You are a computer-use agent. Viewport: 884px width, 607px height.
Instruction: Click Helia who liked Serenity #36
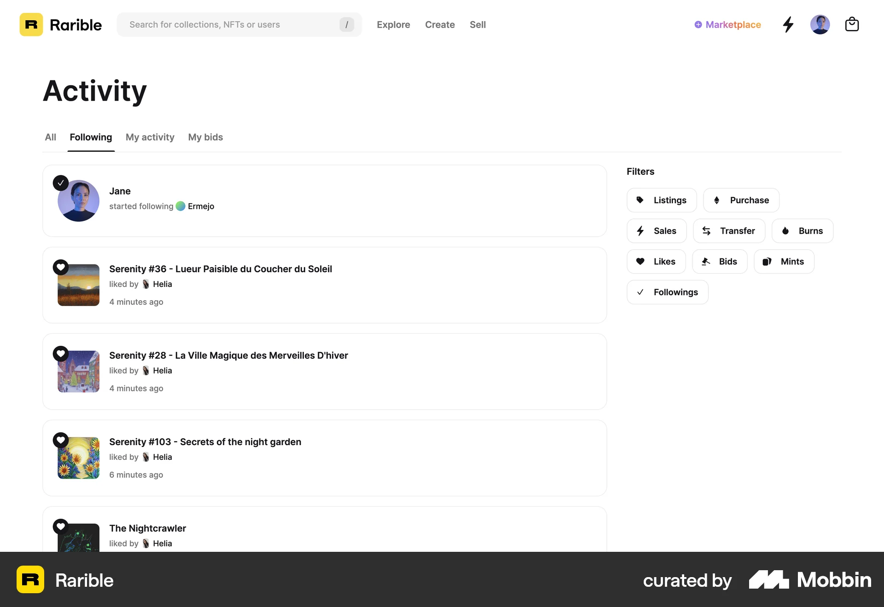(162, 284)
